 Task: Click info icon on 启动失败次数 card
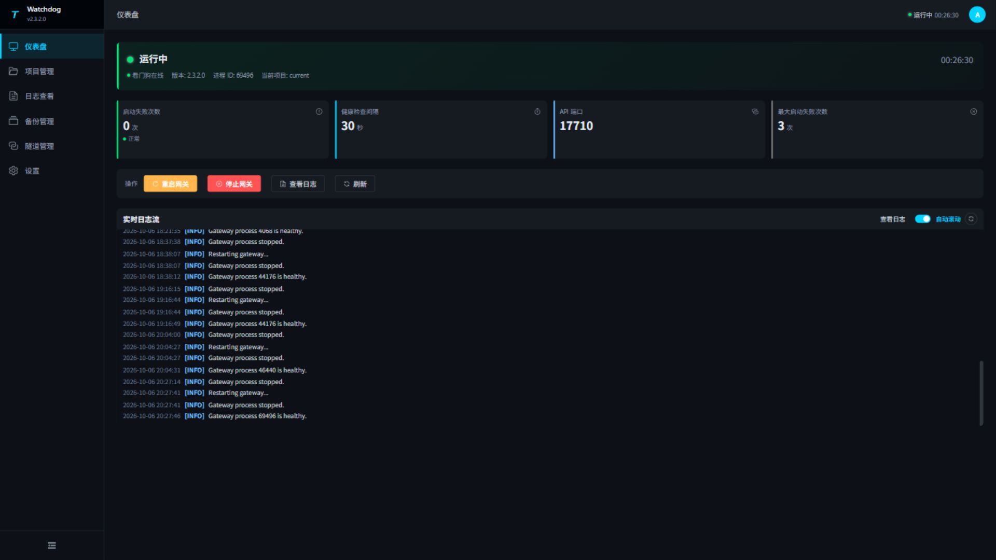319,111
